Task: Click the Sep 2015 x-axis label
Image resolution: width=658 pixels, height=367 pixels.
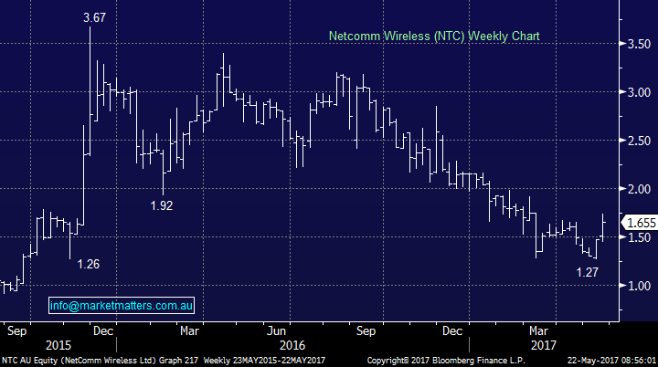Action: 16,330
